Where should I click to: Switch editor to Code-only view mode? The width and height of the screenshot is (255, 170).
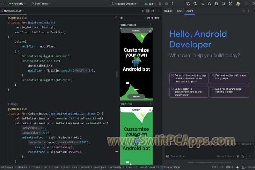tap(143, 11)
